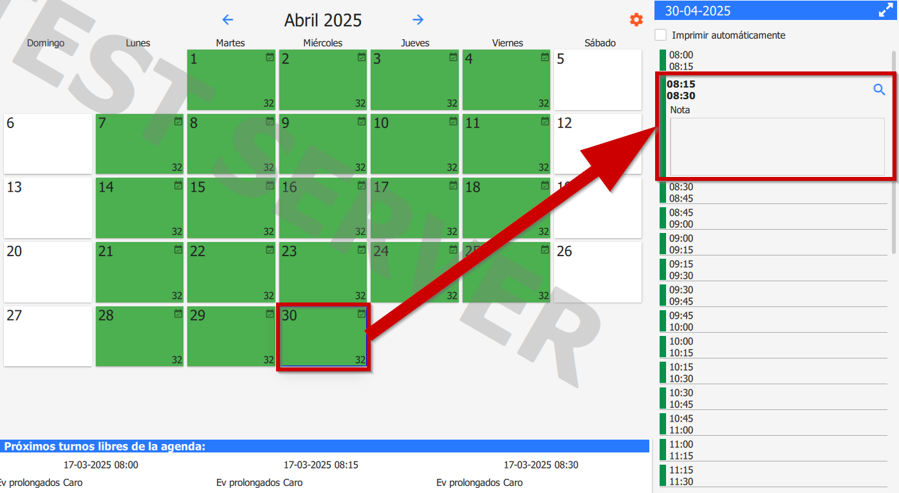This screenshot has height=493, width=899.
Task: Click the magnifier icon in 08:15 slot
Action: pos(879,90)
